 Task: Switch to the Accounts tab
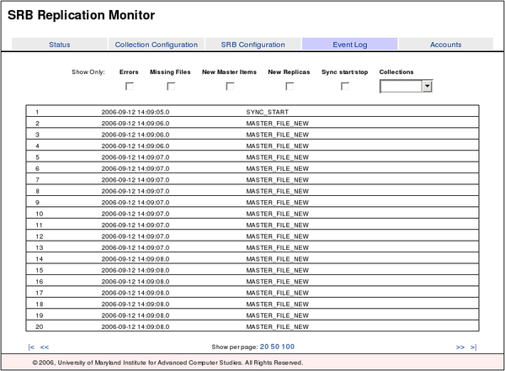click(445, 45)
